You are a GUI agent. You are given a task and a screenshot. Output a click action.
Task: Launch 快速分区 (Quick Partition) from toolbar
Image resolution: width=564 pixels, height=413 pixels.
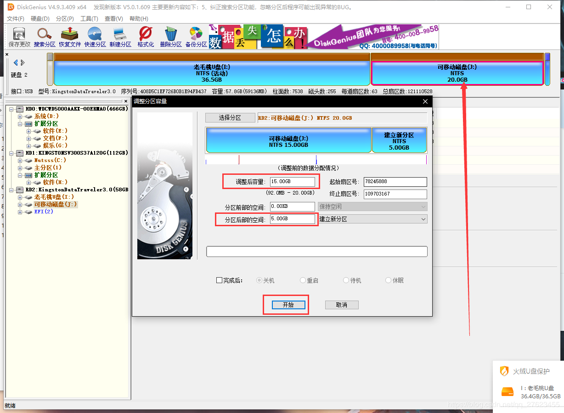point(95,36)
